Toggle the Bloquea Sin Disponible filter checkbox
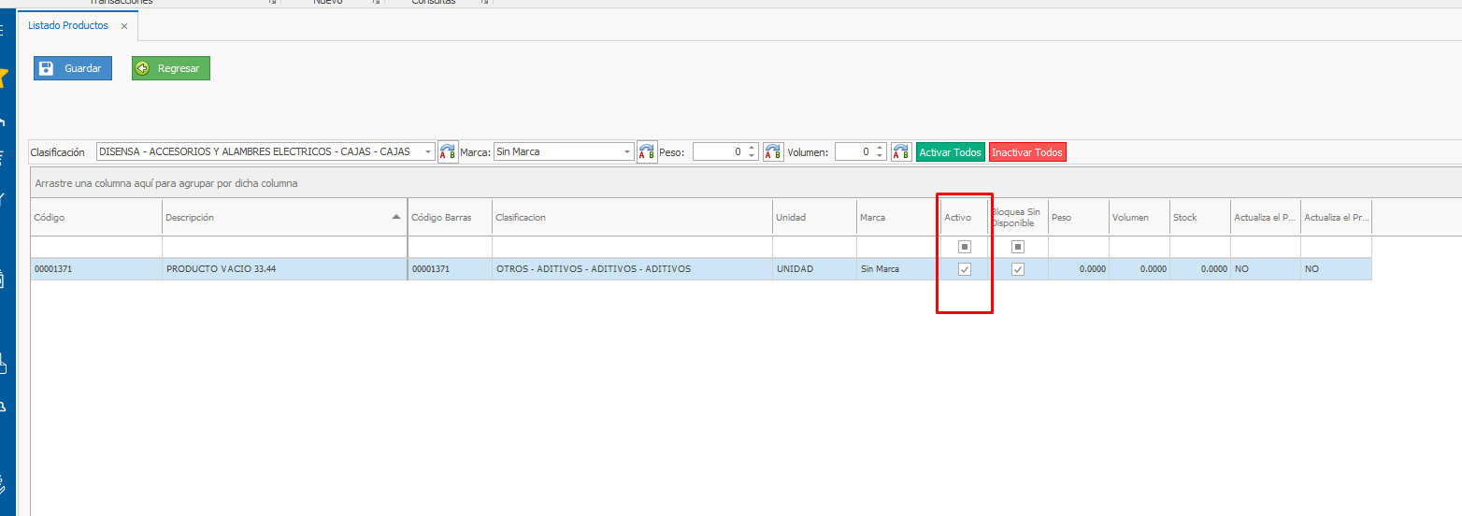 coord(1018,247)
